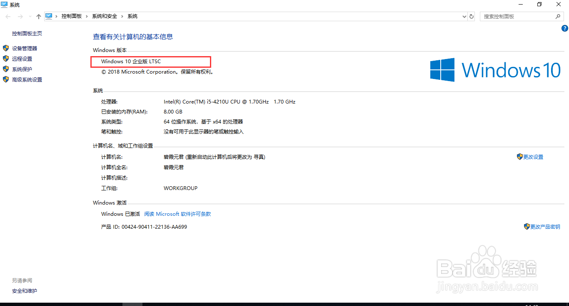Expand chevron after 控制面板 breadcrumb

coord(87,16)
